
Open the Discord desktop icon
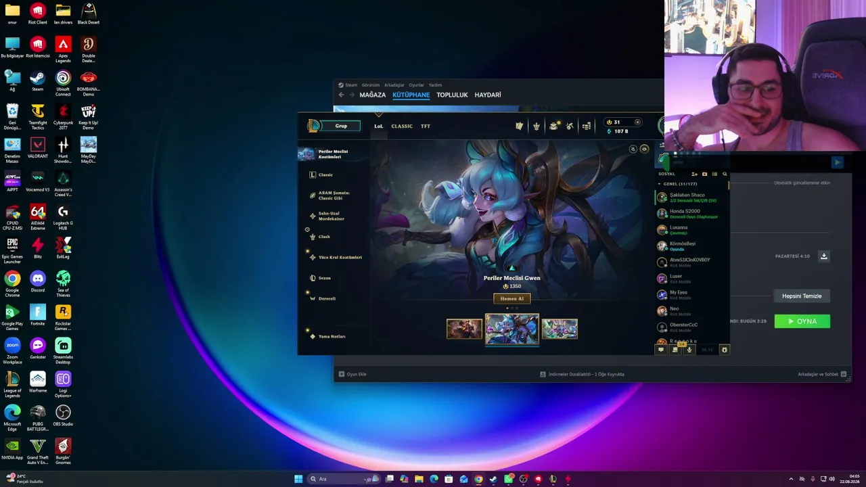pos(37,281)
